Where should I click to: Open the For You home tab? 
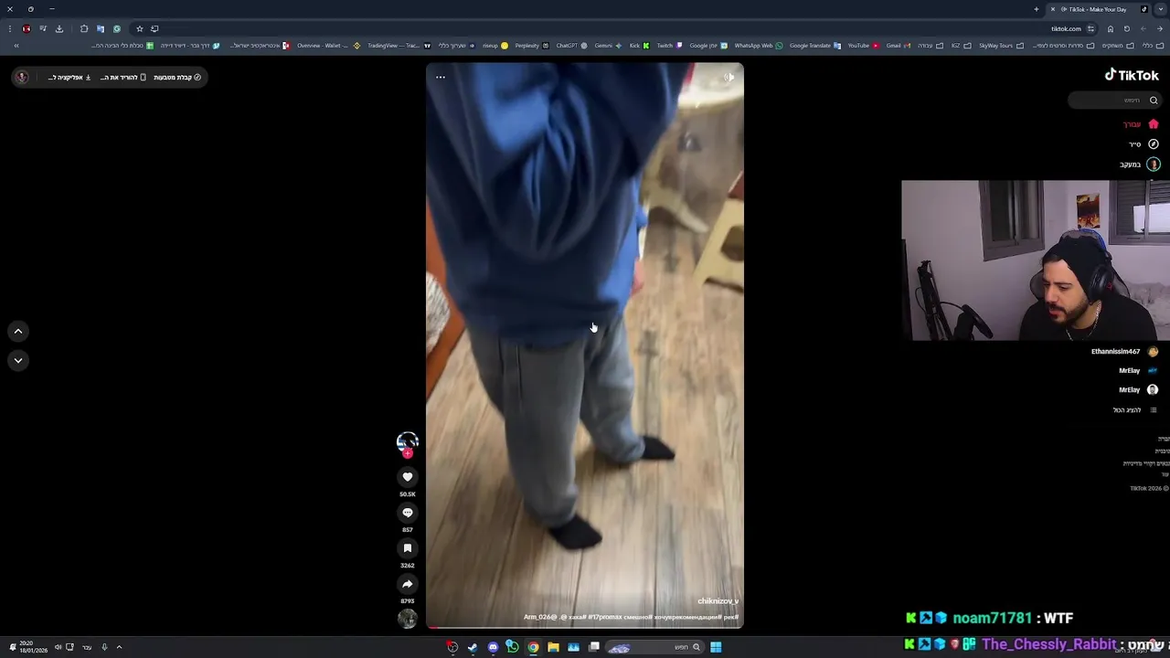(x=1141, y=124)
